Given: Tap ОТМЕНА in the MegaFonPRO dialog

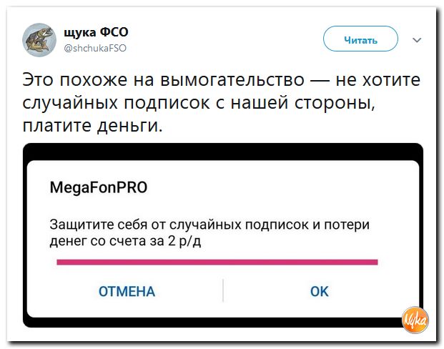Looking at the screenshot, I should point(127,291).
